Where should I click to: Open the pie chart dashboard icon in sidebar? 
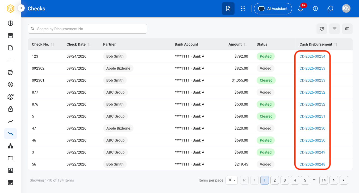click(10, 23)
